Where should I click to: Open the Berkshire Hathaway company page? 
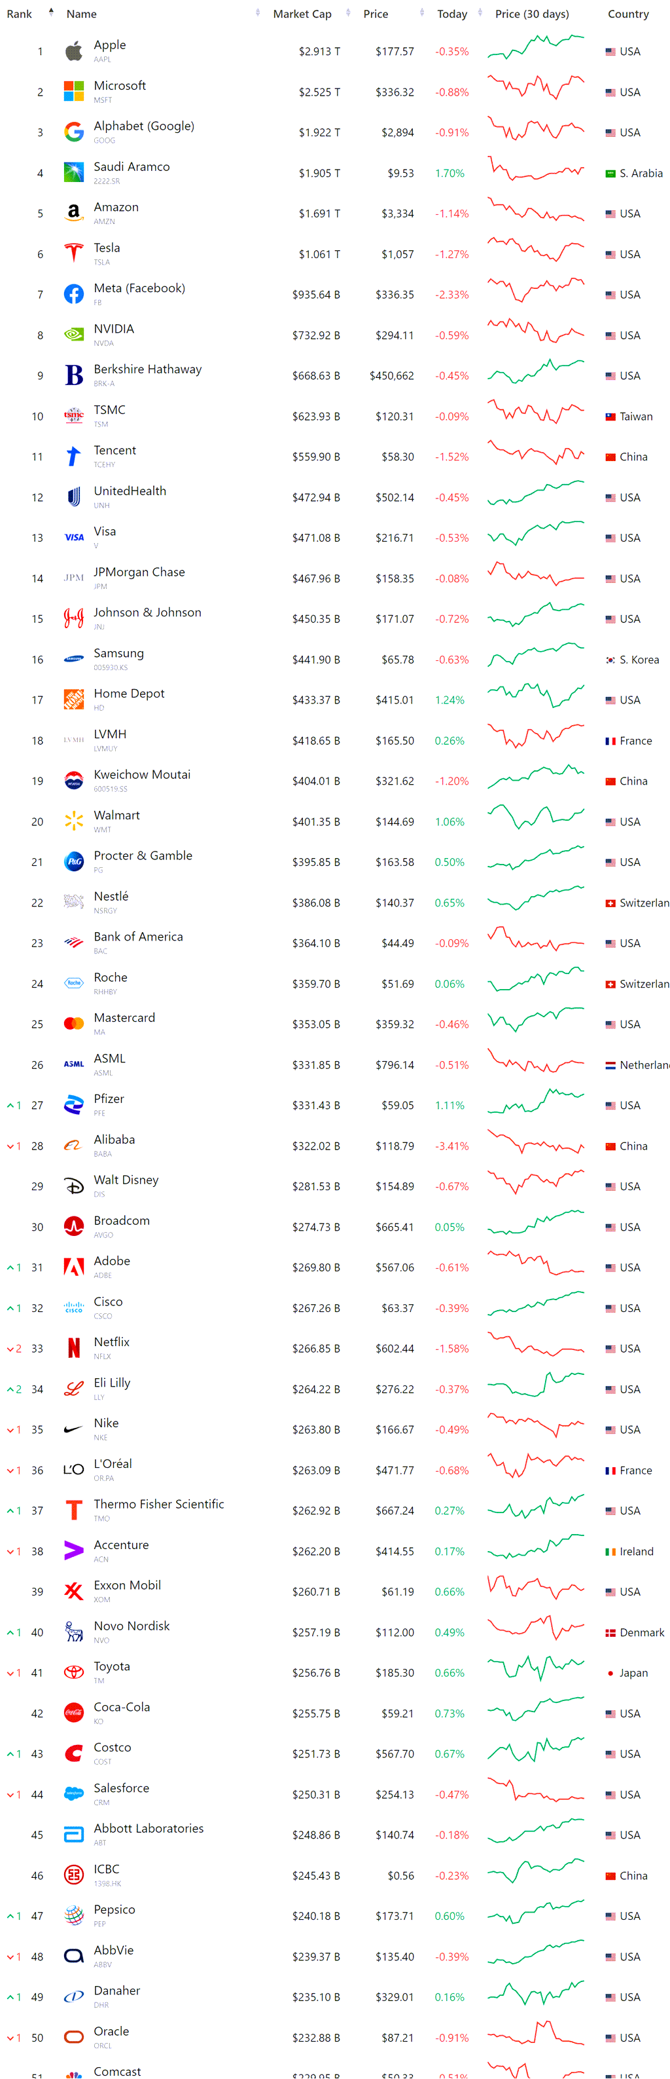[148, 369]
